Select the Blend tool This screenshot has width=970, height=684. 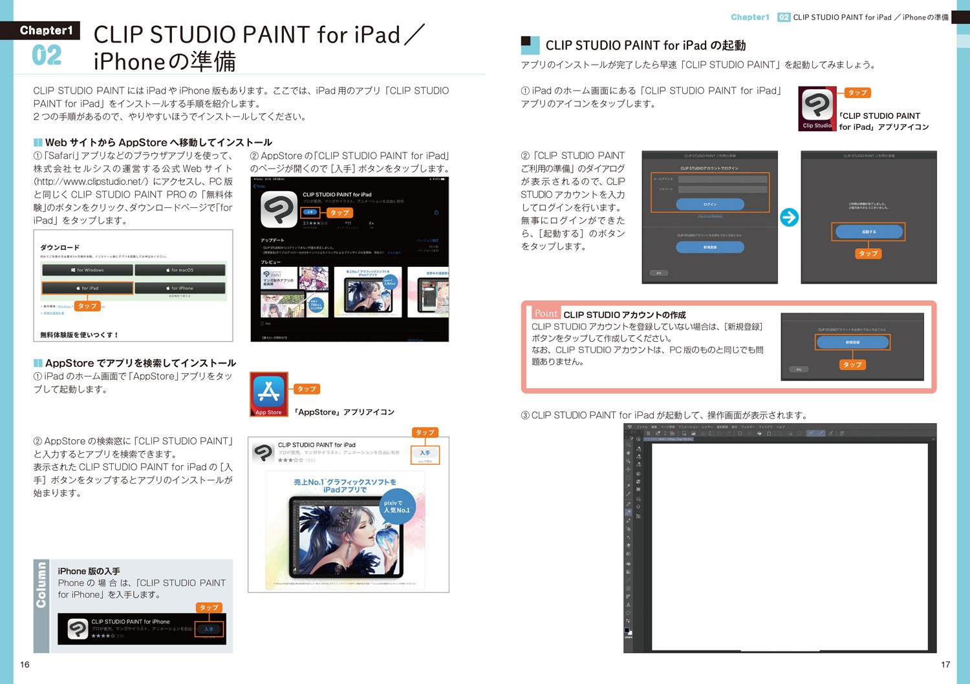point(629,554)
